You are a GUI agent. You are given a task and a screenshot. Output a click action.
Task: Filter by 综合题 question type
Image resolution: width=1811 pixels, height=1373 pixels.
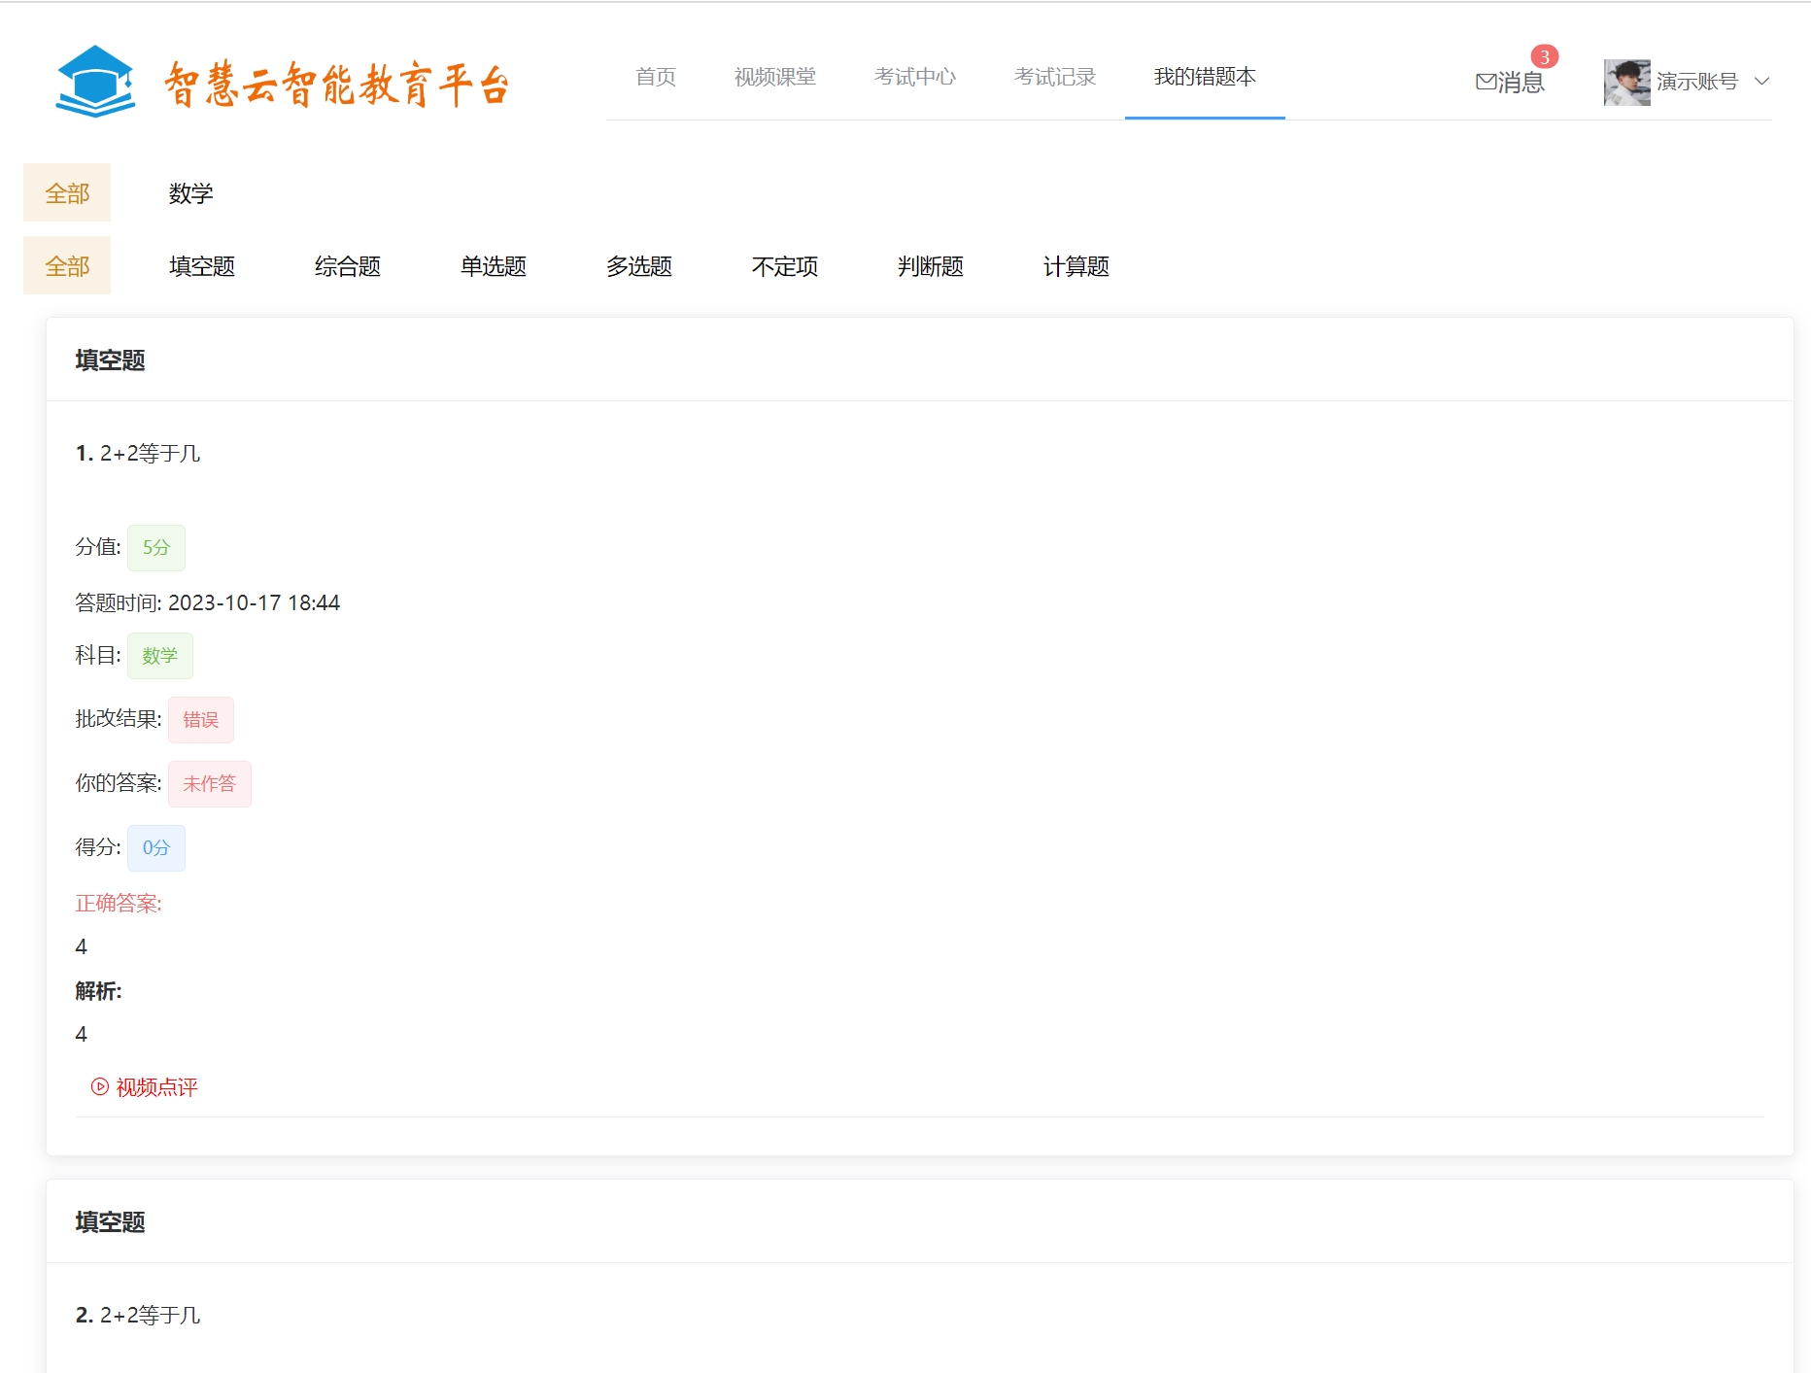[x=348, y=266]
